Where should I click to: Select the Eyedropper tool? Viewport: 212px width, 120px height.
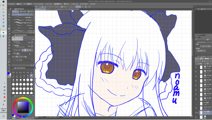[x=9, y=31]
